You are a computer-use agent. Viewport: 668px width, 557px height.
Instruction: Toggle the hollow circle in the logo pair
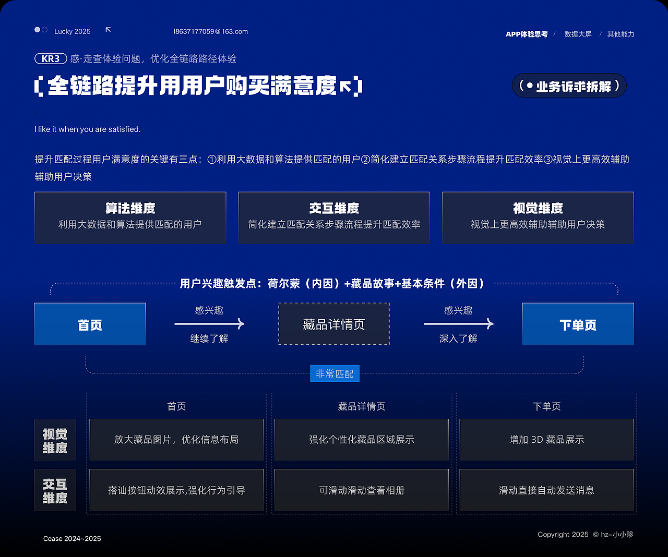(45, 29)
